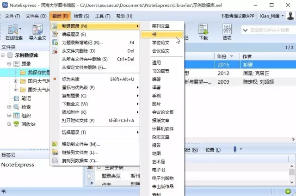Click the 标为未读 orange dot icon

(55, 79)
